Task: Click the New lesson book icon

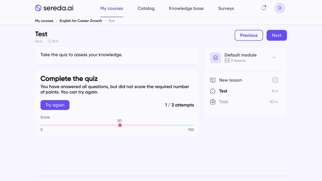Action: tap(213, 80)
